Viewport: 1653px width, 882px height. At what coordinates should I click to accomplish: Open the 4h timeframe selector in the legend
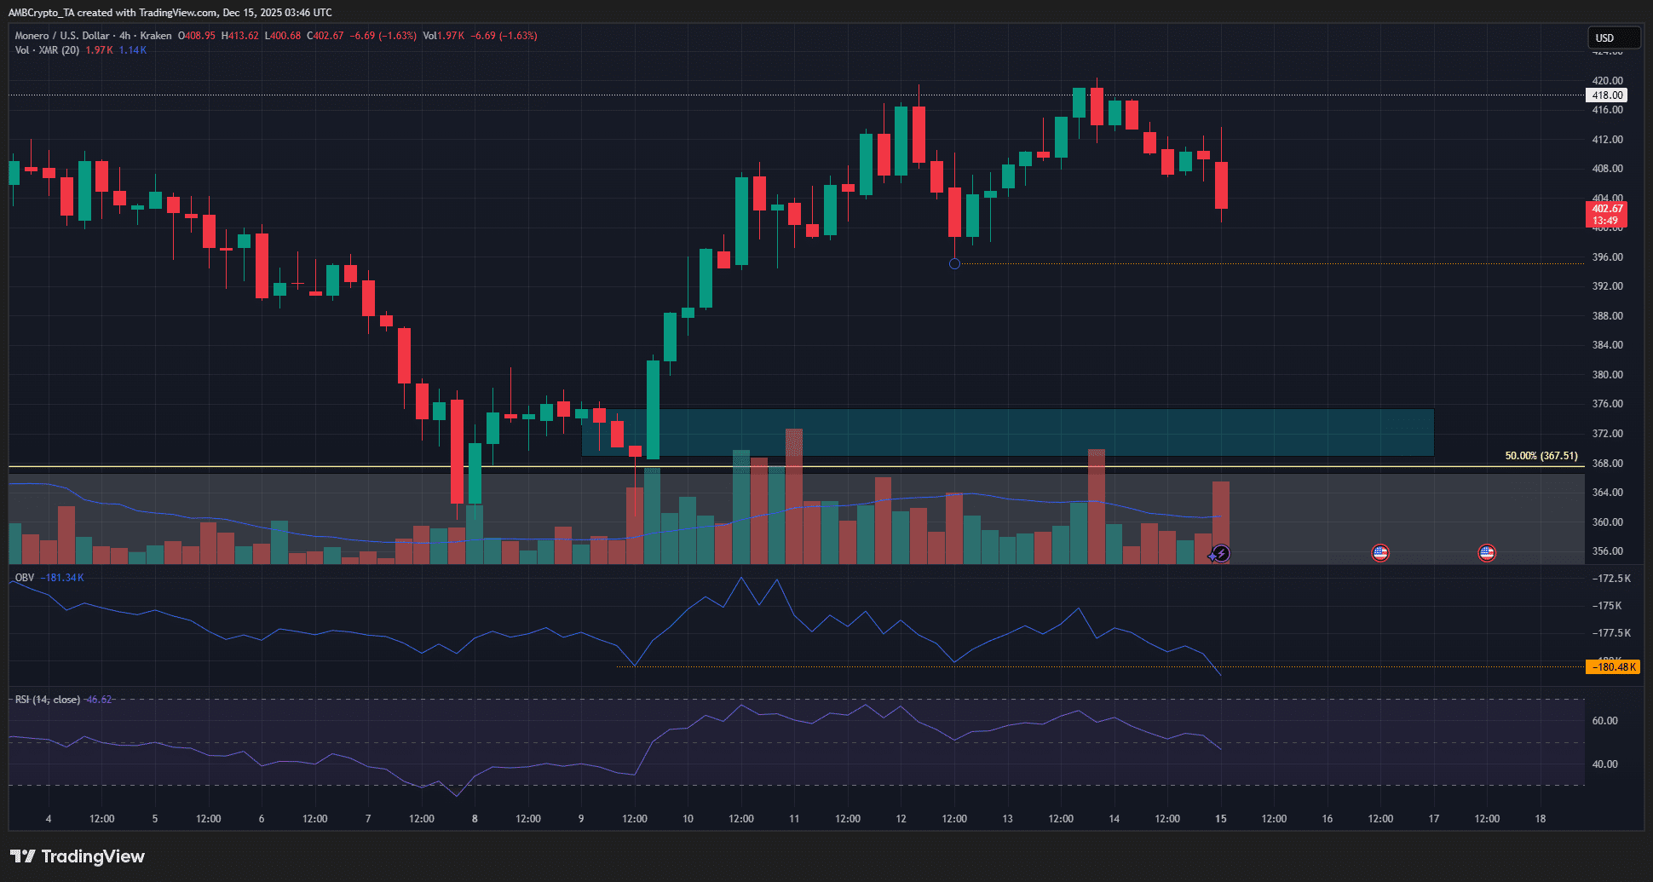pyautogui.click(x=123, y=35)
